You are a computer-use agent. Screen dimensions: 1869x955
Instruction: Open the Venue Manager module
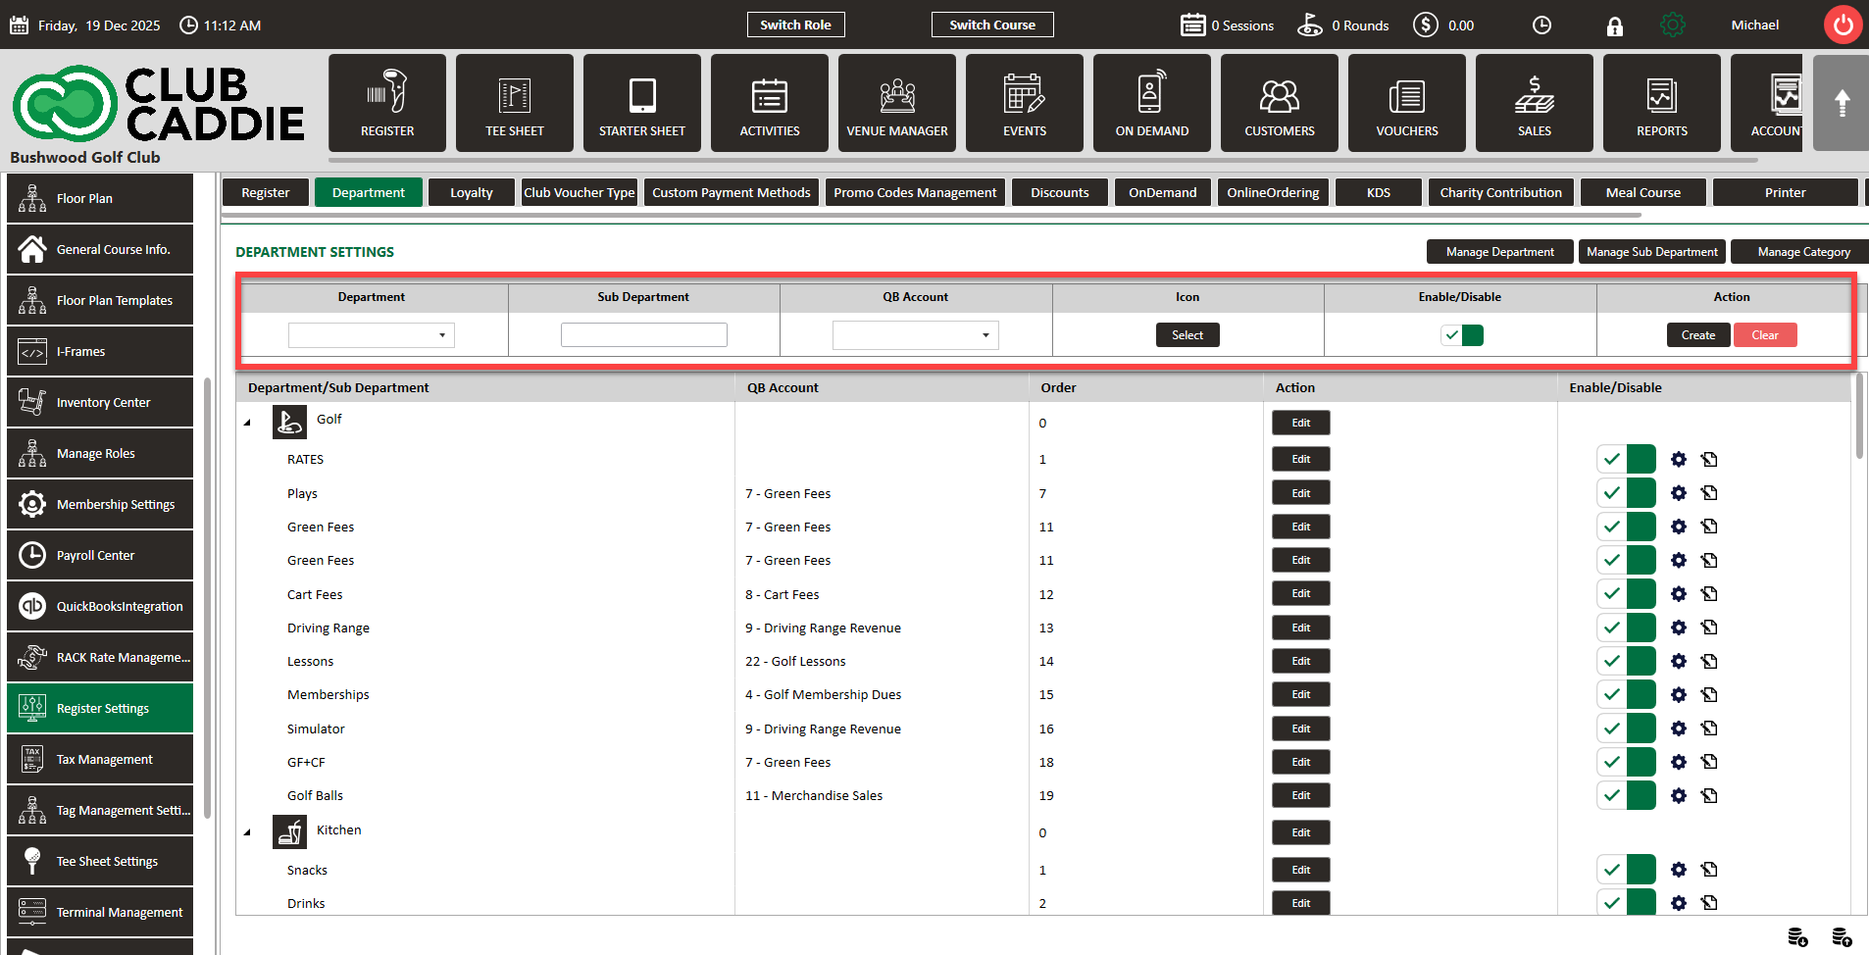[x=896, y=103]
